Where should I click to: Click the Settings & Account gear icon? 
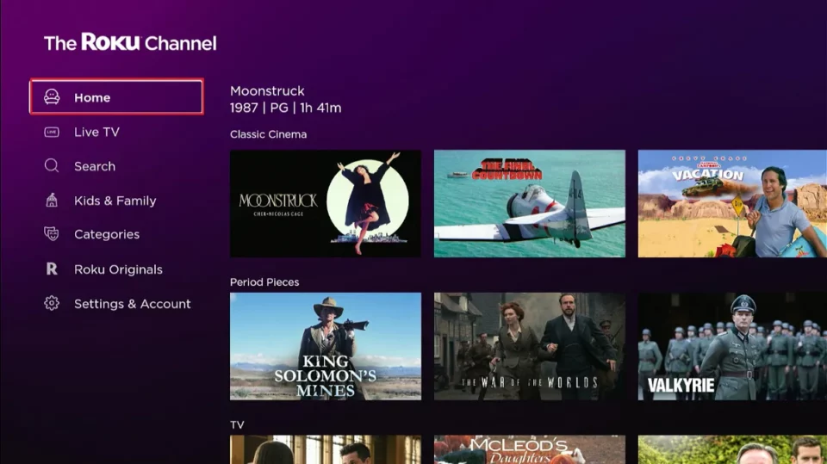(x=52, y=304)
